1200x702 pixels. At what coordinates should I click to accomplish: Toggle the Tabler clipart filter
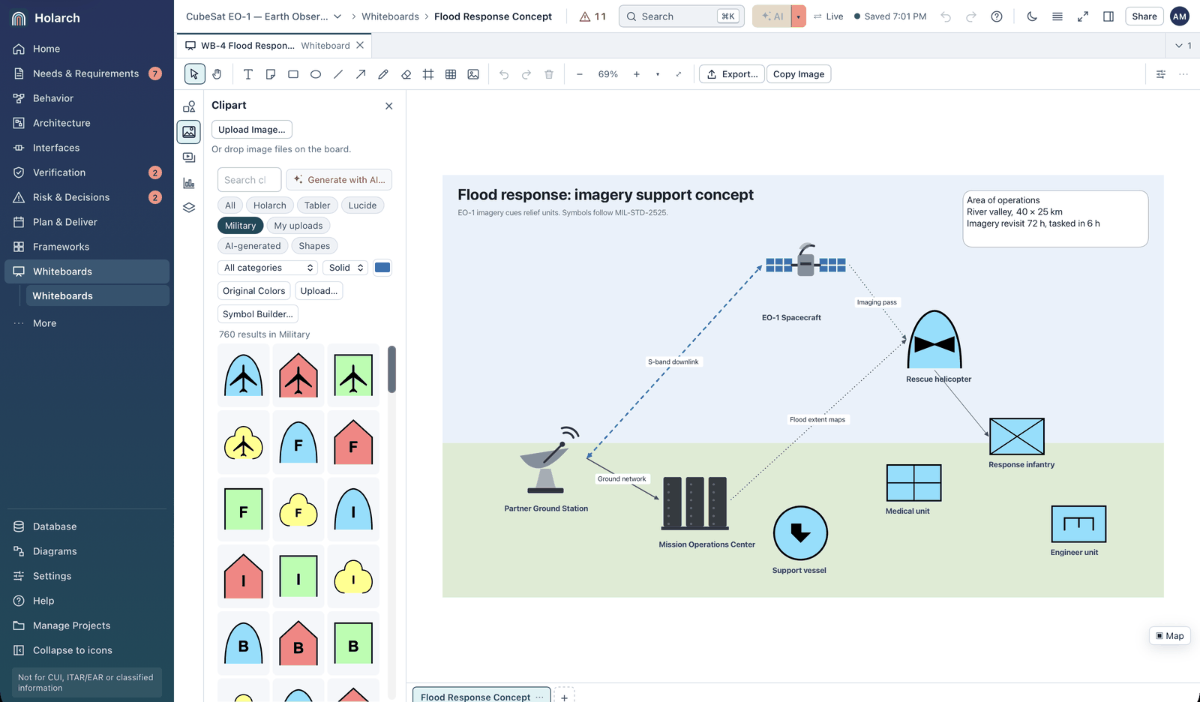(317, 205)
